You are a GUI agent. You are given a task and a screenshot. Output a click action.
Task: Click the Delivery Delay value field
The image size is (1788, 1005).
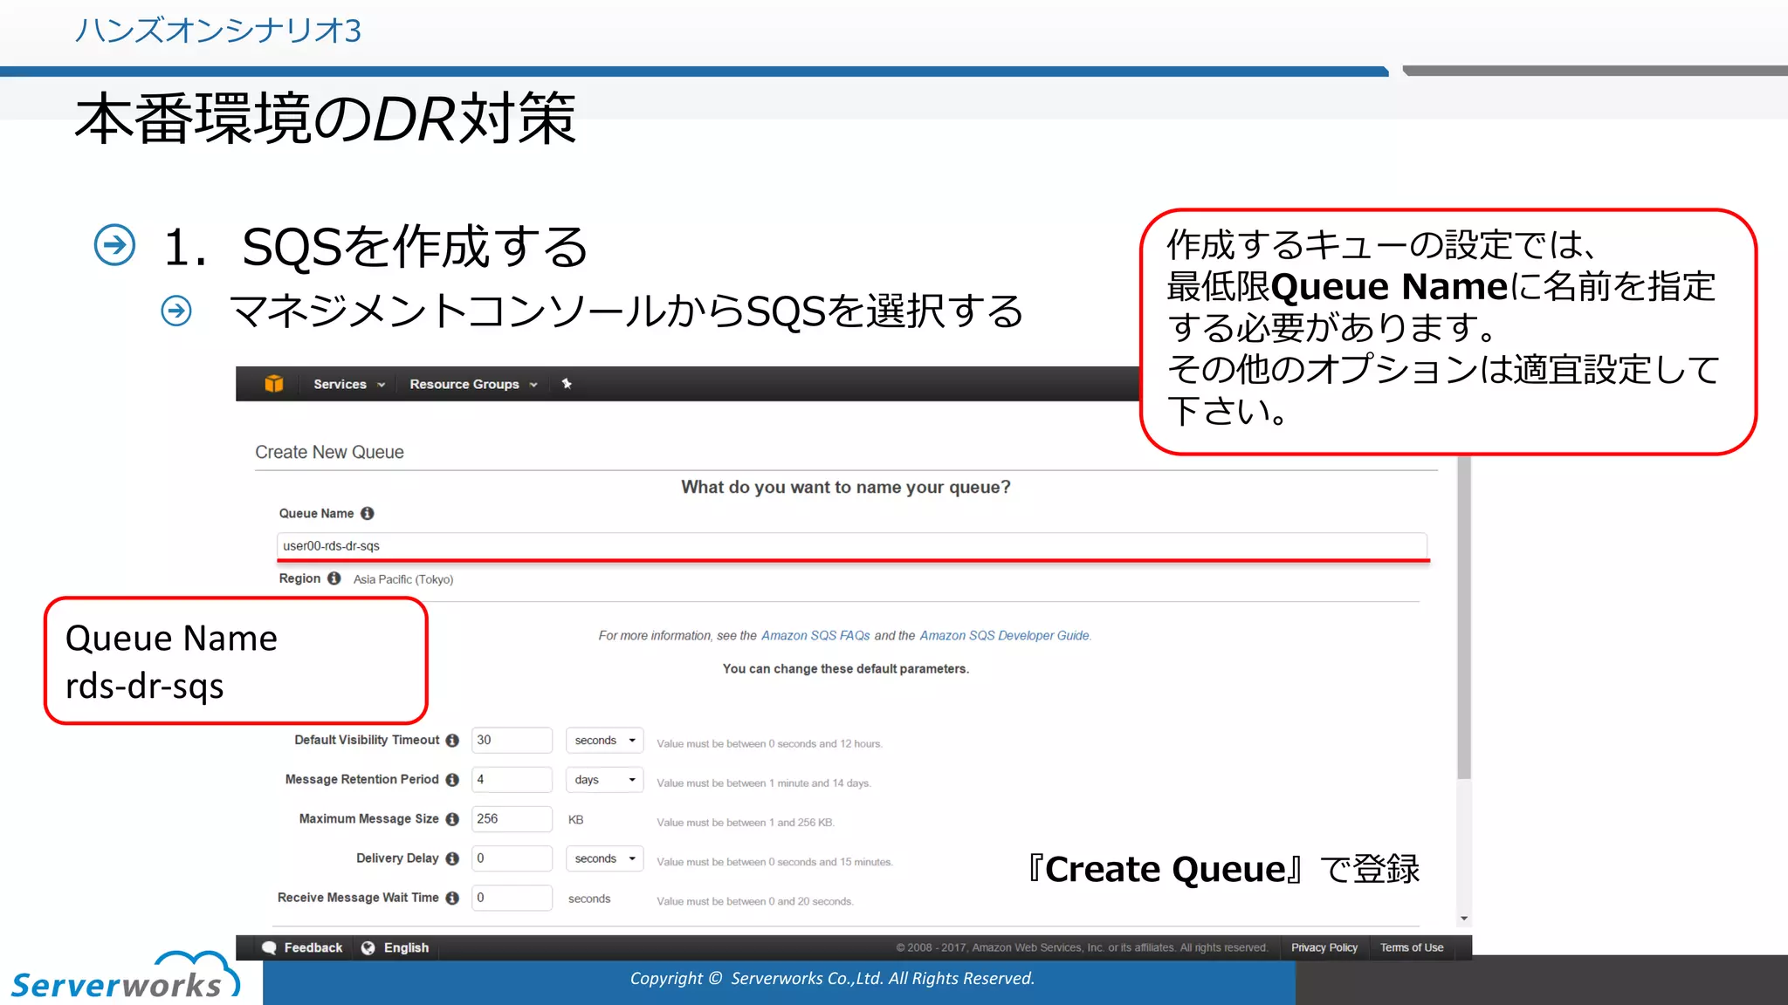pos(512,858)
